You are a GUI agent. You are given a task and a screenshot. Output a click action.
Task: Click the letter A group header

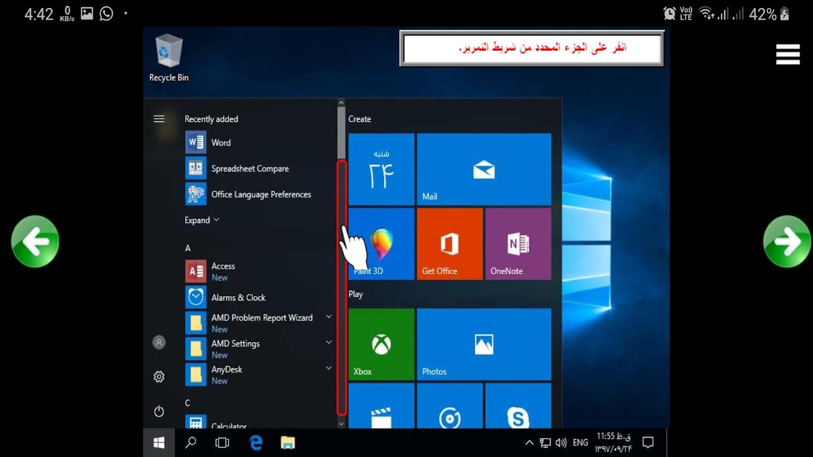(188, 248)
